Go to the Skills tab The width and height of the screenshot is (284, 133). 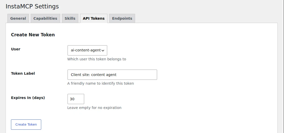70,18
